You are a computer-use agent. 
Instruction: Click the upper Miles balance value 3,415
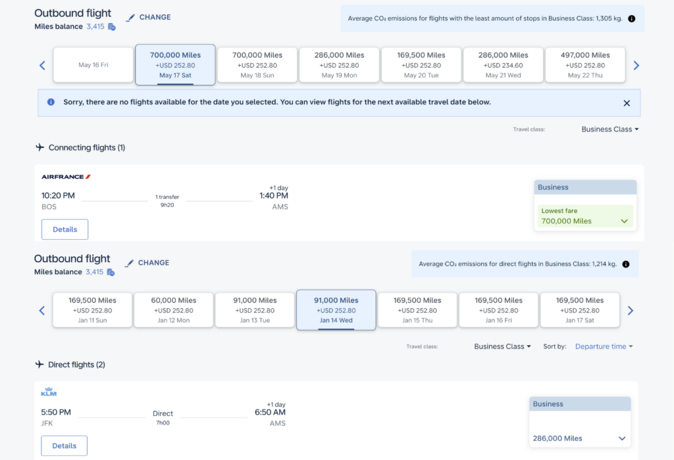point(95,26)
